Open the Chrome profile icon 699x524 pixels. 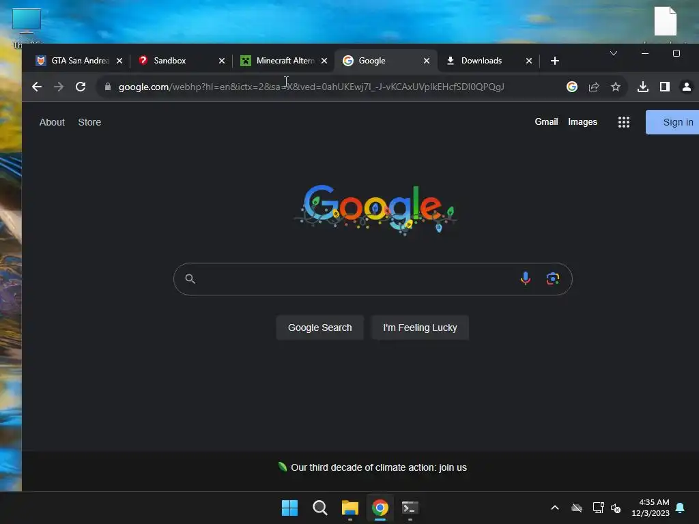tap(687, 87)
